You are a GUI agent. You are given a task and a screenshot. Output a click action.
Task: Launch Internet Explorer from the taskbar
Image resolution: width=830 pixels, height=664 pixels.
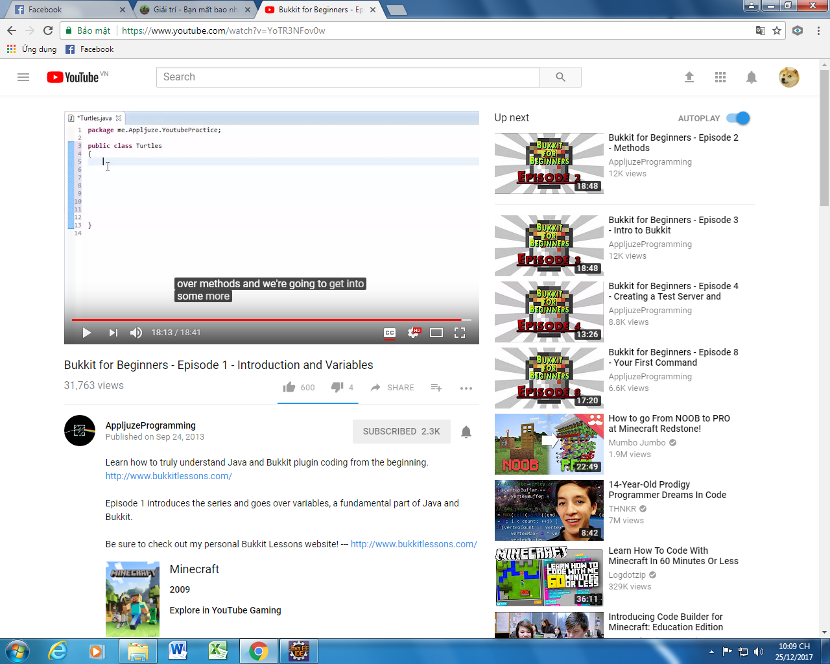(x=58, y=651)
